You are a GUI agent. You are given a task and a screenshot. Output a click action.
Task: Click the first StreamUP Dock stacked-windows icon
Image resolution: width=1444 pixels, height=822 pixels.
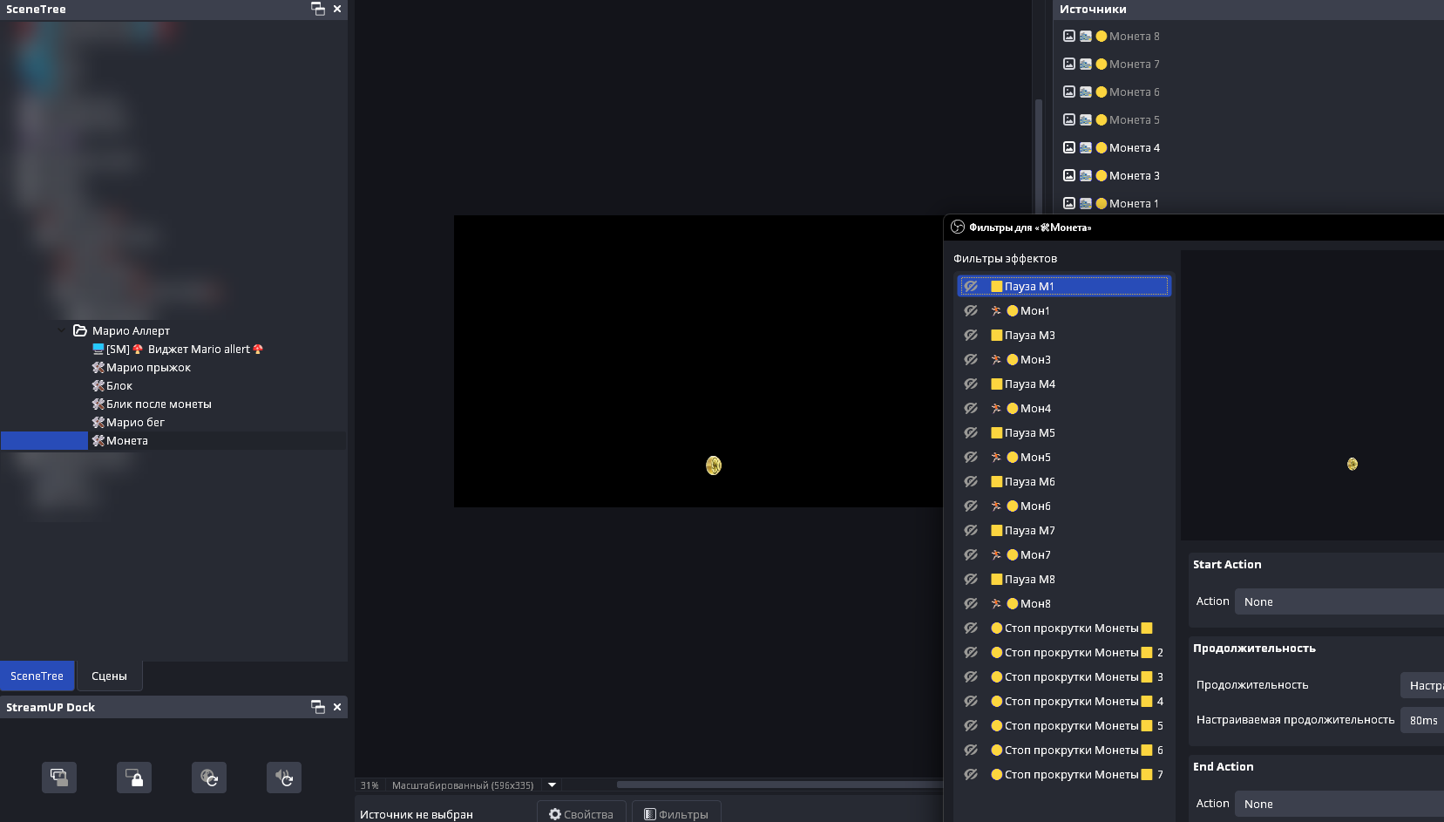pos(59,777)
